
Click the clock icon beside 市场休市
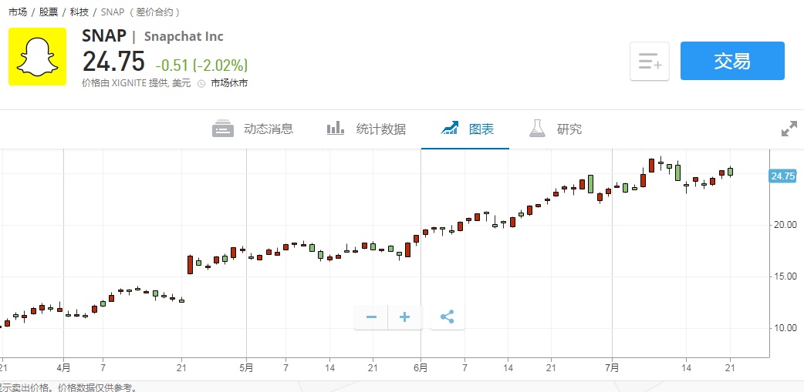tap(201, 83)
